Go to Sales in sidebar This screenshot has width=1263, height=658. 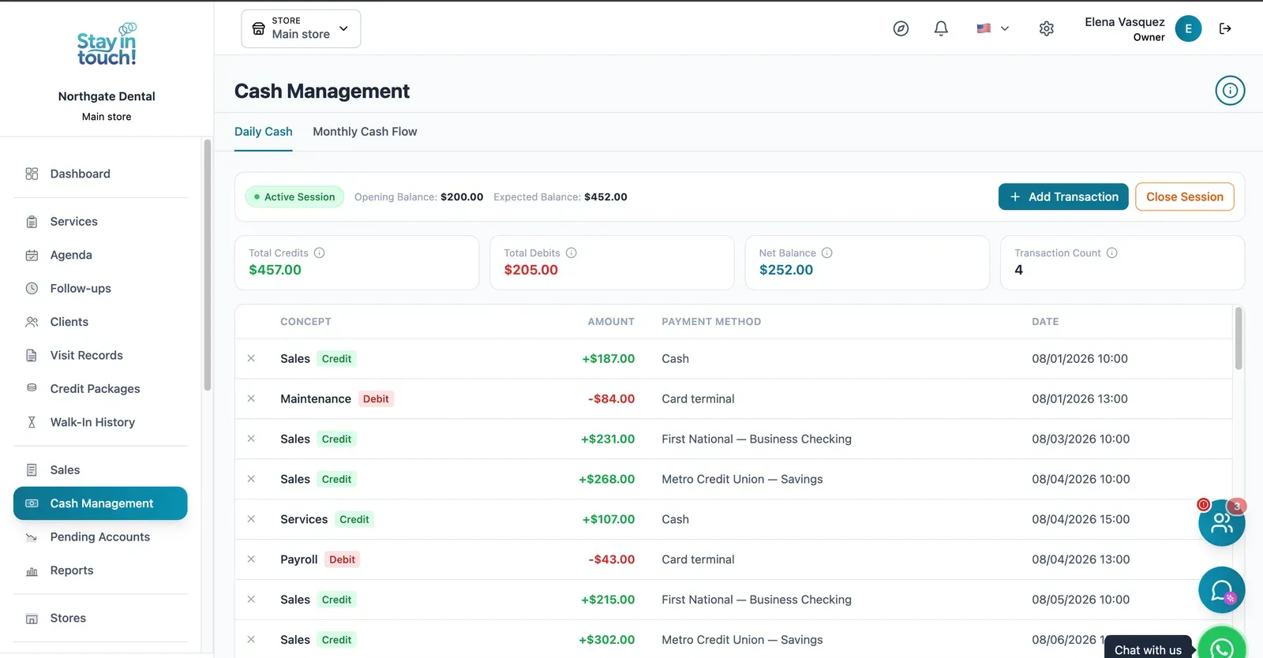(x=100, y=470)
